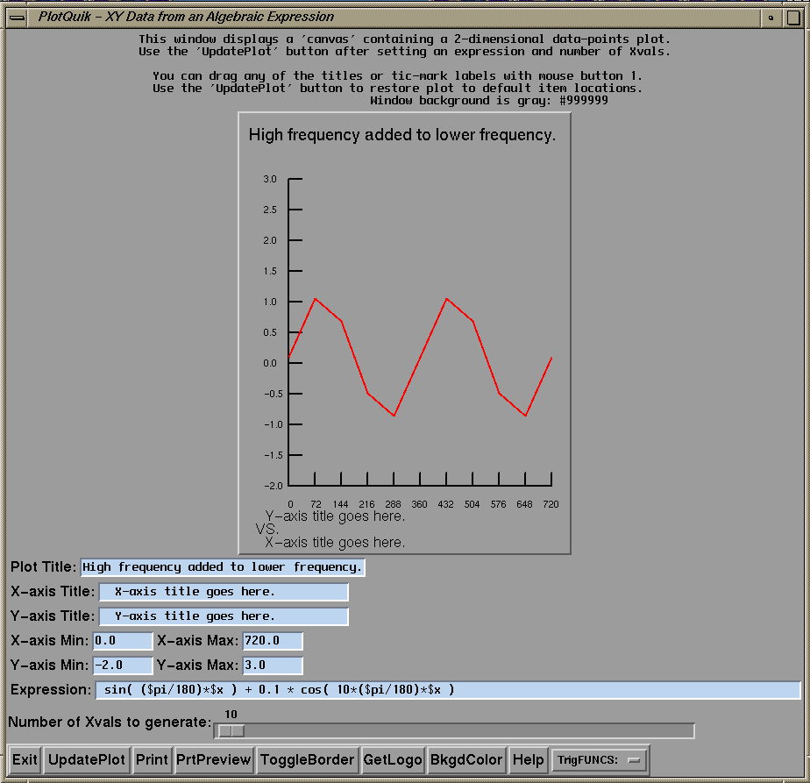This screenshot has height=783, width=810.
Task: Open the Help button
Action: click(x=528, y=759)
